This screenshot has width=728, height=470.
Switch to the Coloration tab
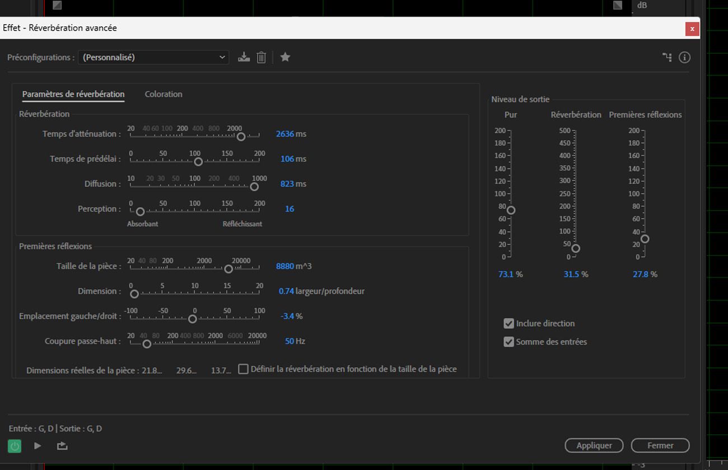pos(164,94)
